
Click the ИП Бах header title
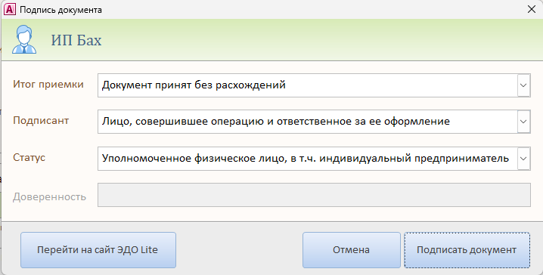76,40
